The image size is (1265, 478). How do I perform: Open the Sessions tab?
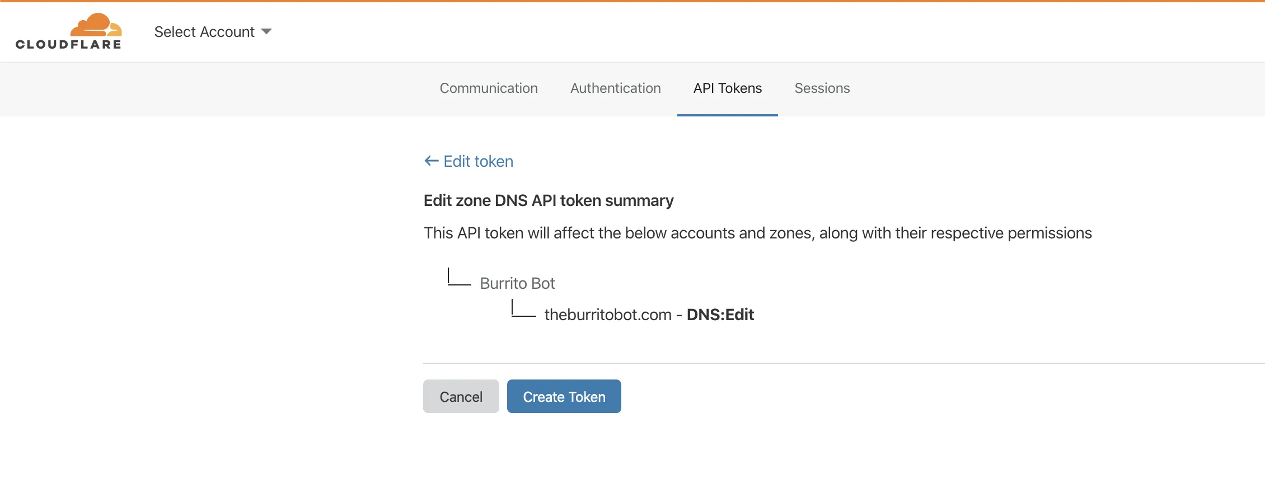(x=821, y=88)
